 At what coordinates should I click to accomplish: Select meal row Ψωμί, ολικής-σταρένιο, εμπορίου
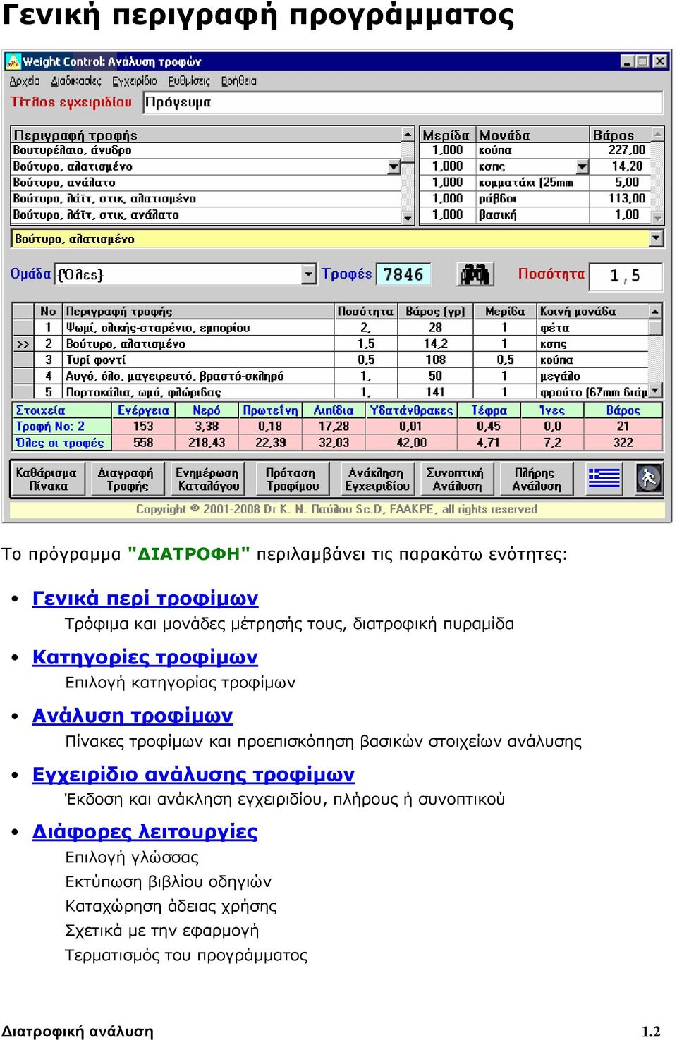click(x=331, y=328)
